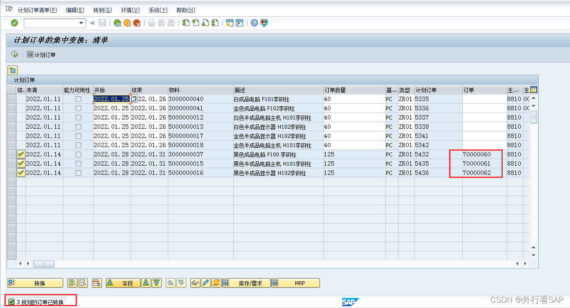Open the command field dropdown
This screenshot has height=308, width=570.
point(81,23)
